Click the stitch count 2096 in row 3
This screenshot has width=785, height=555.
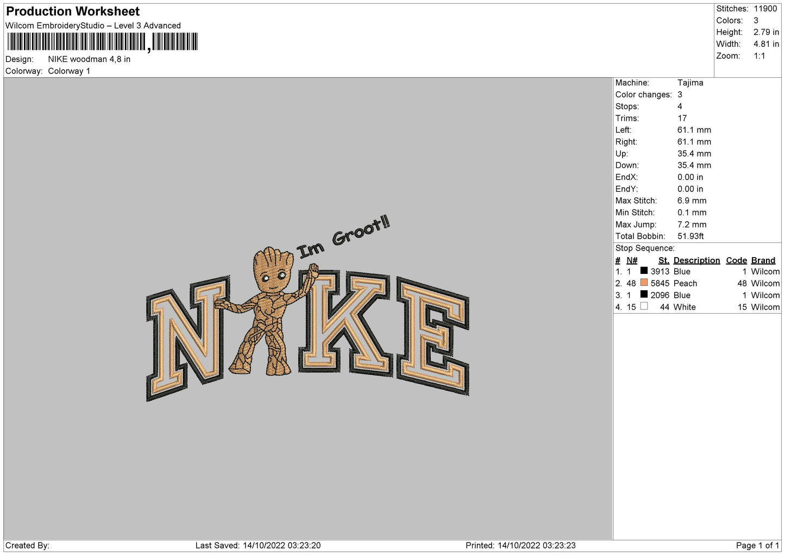pyautogui.click(x=660, y=295)
